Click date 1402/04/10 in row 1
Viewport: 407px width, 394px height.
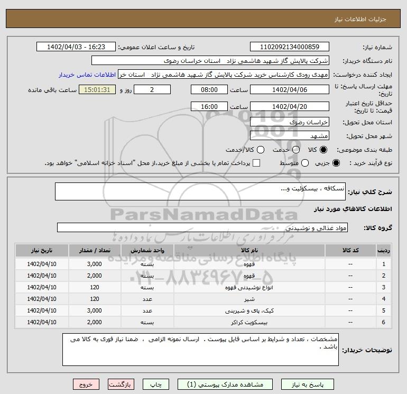point(42,264)
